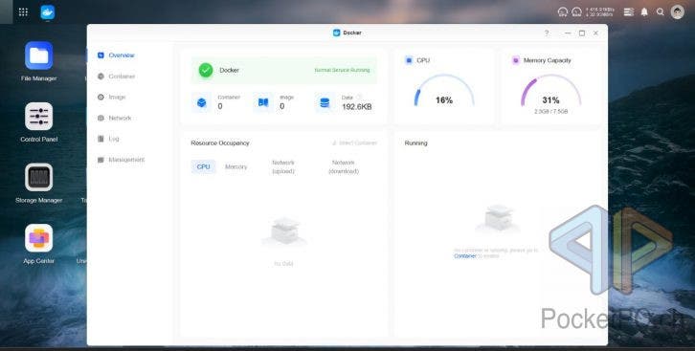The height and width of the screenshot is (351, 695).
Task: Click the search magnifier icon
Action: [x=661, y=11]
